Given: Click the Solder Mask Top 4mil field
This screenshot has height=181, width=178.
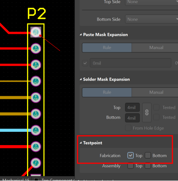Looking at the screenshot, I should pyautogui.click(x=132, y=107).
